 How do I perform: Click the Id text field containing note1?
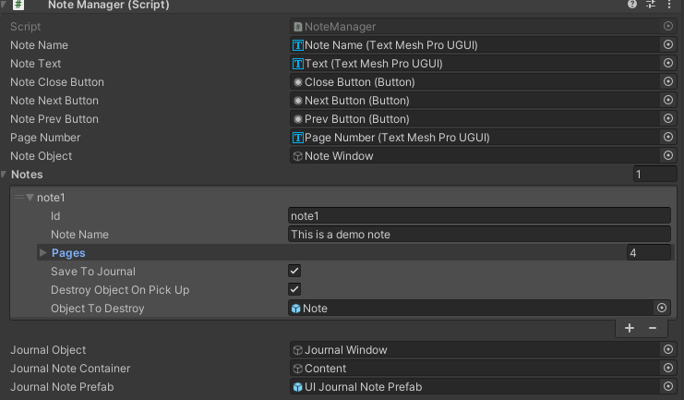[478, 216]
